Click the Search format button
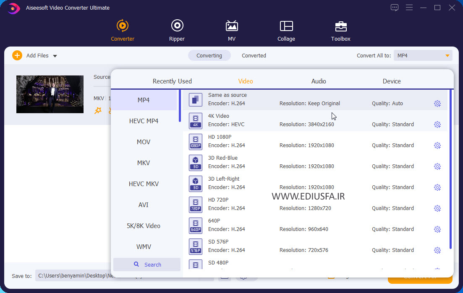 pos(147,264)
